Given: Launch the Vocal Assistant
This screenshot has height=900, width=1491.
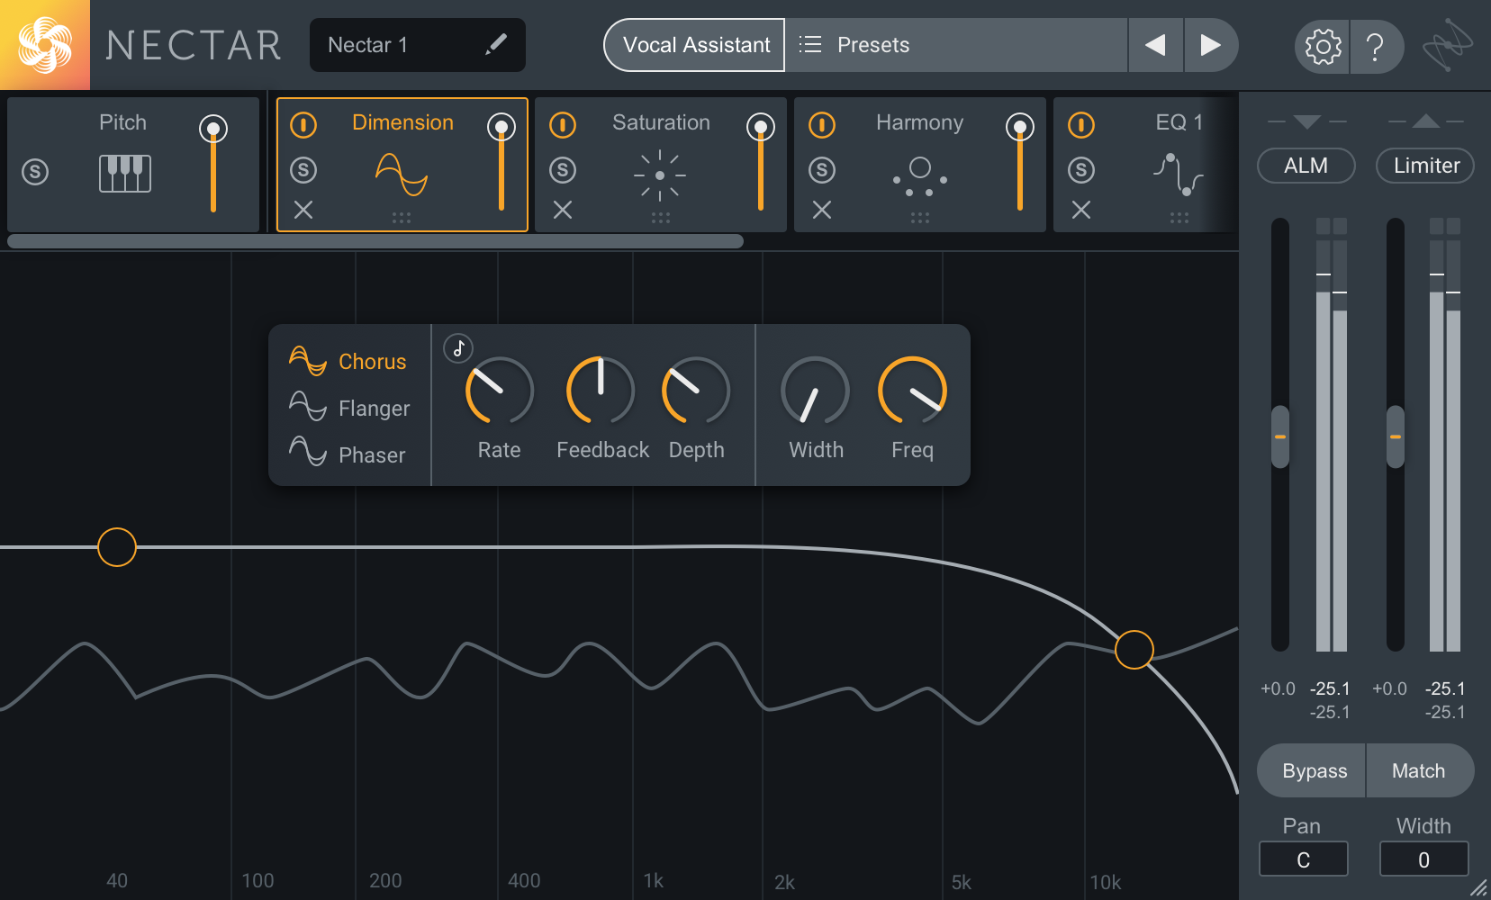Looking at the screenshot, I should point(695,45).
